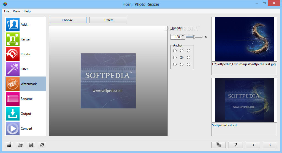282x153 pixels.
Task: Click the refresh arrows icon in bottom toolbar
Action: tap(42, 145)
